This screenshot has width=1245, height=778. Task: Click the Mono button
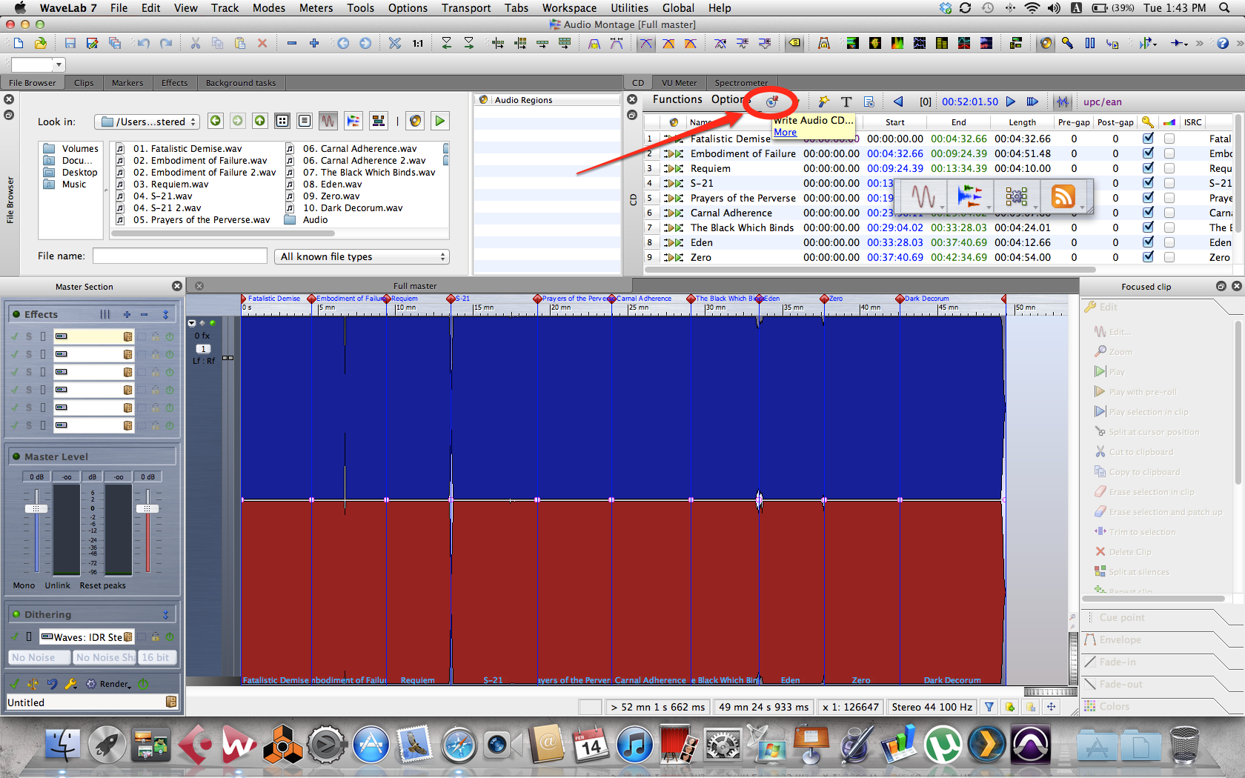point(24,585)
